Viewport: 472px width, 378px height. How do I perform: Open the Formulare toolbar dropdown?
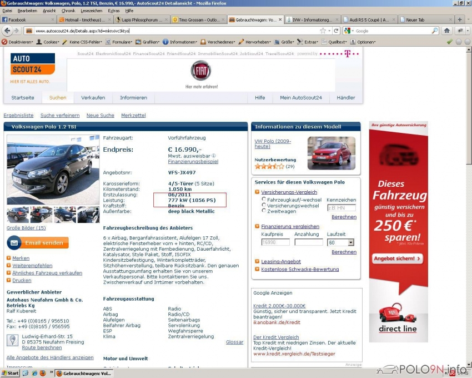119,42
